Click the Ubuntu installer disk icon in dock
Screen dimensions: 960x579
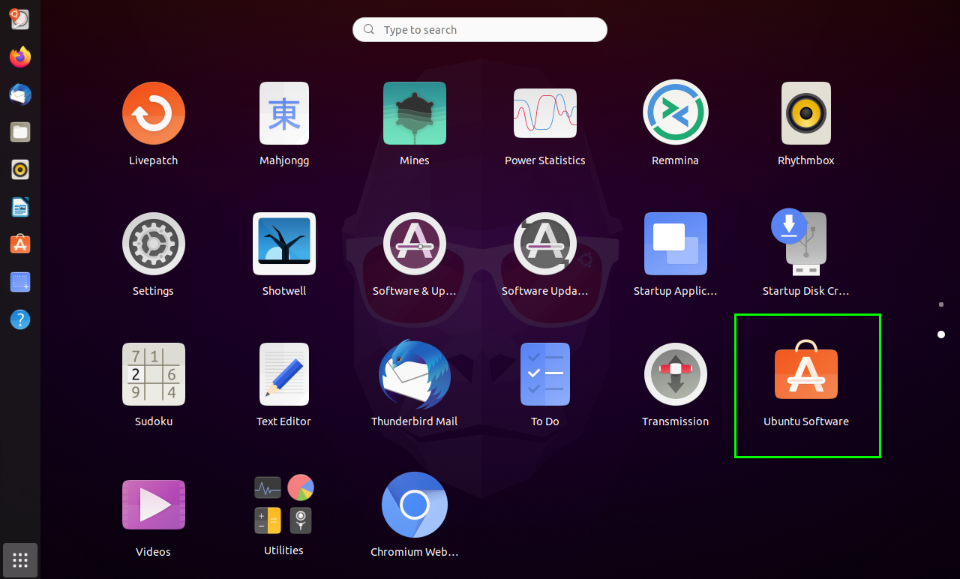[x=20, y=19]
